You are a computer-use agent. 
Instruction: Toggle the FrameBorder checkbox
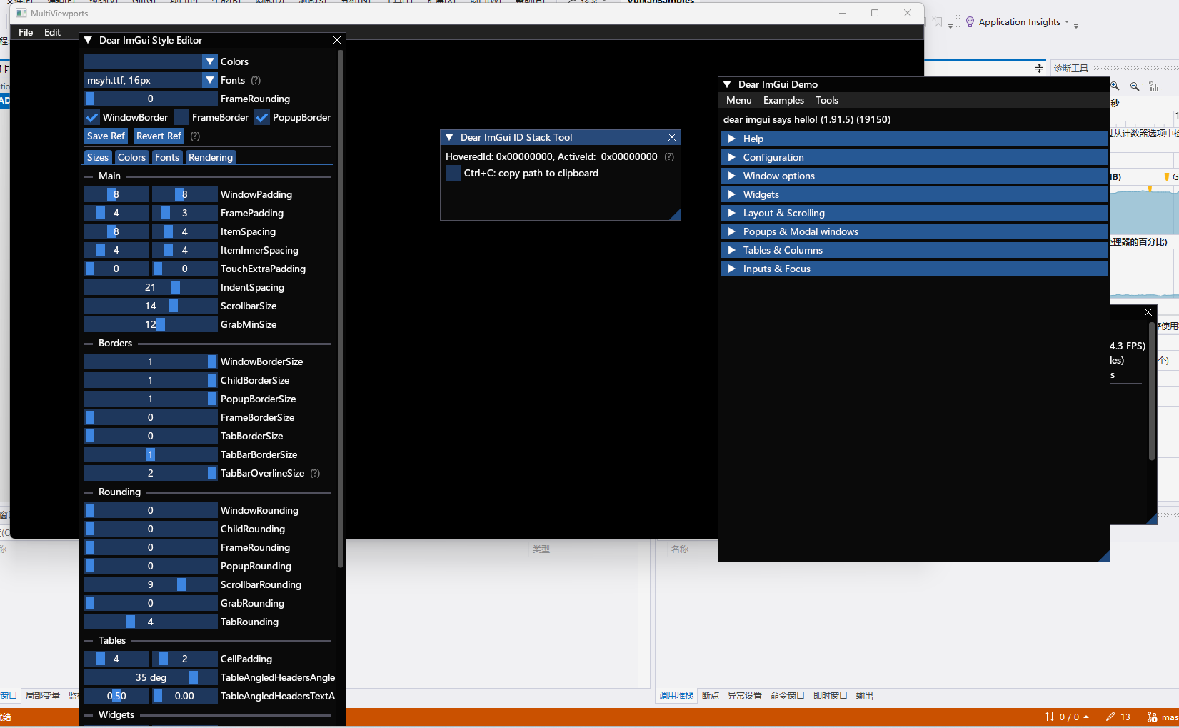[x=181, y=118]
